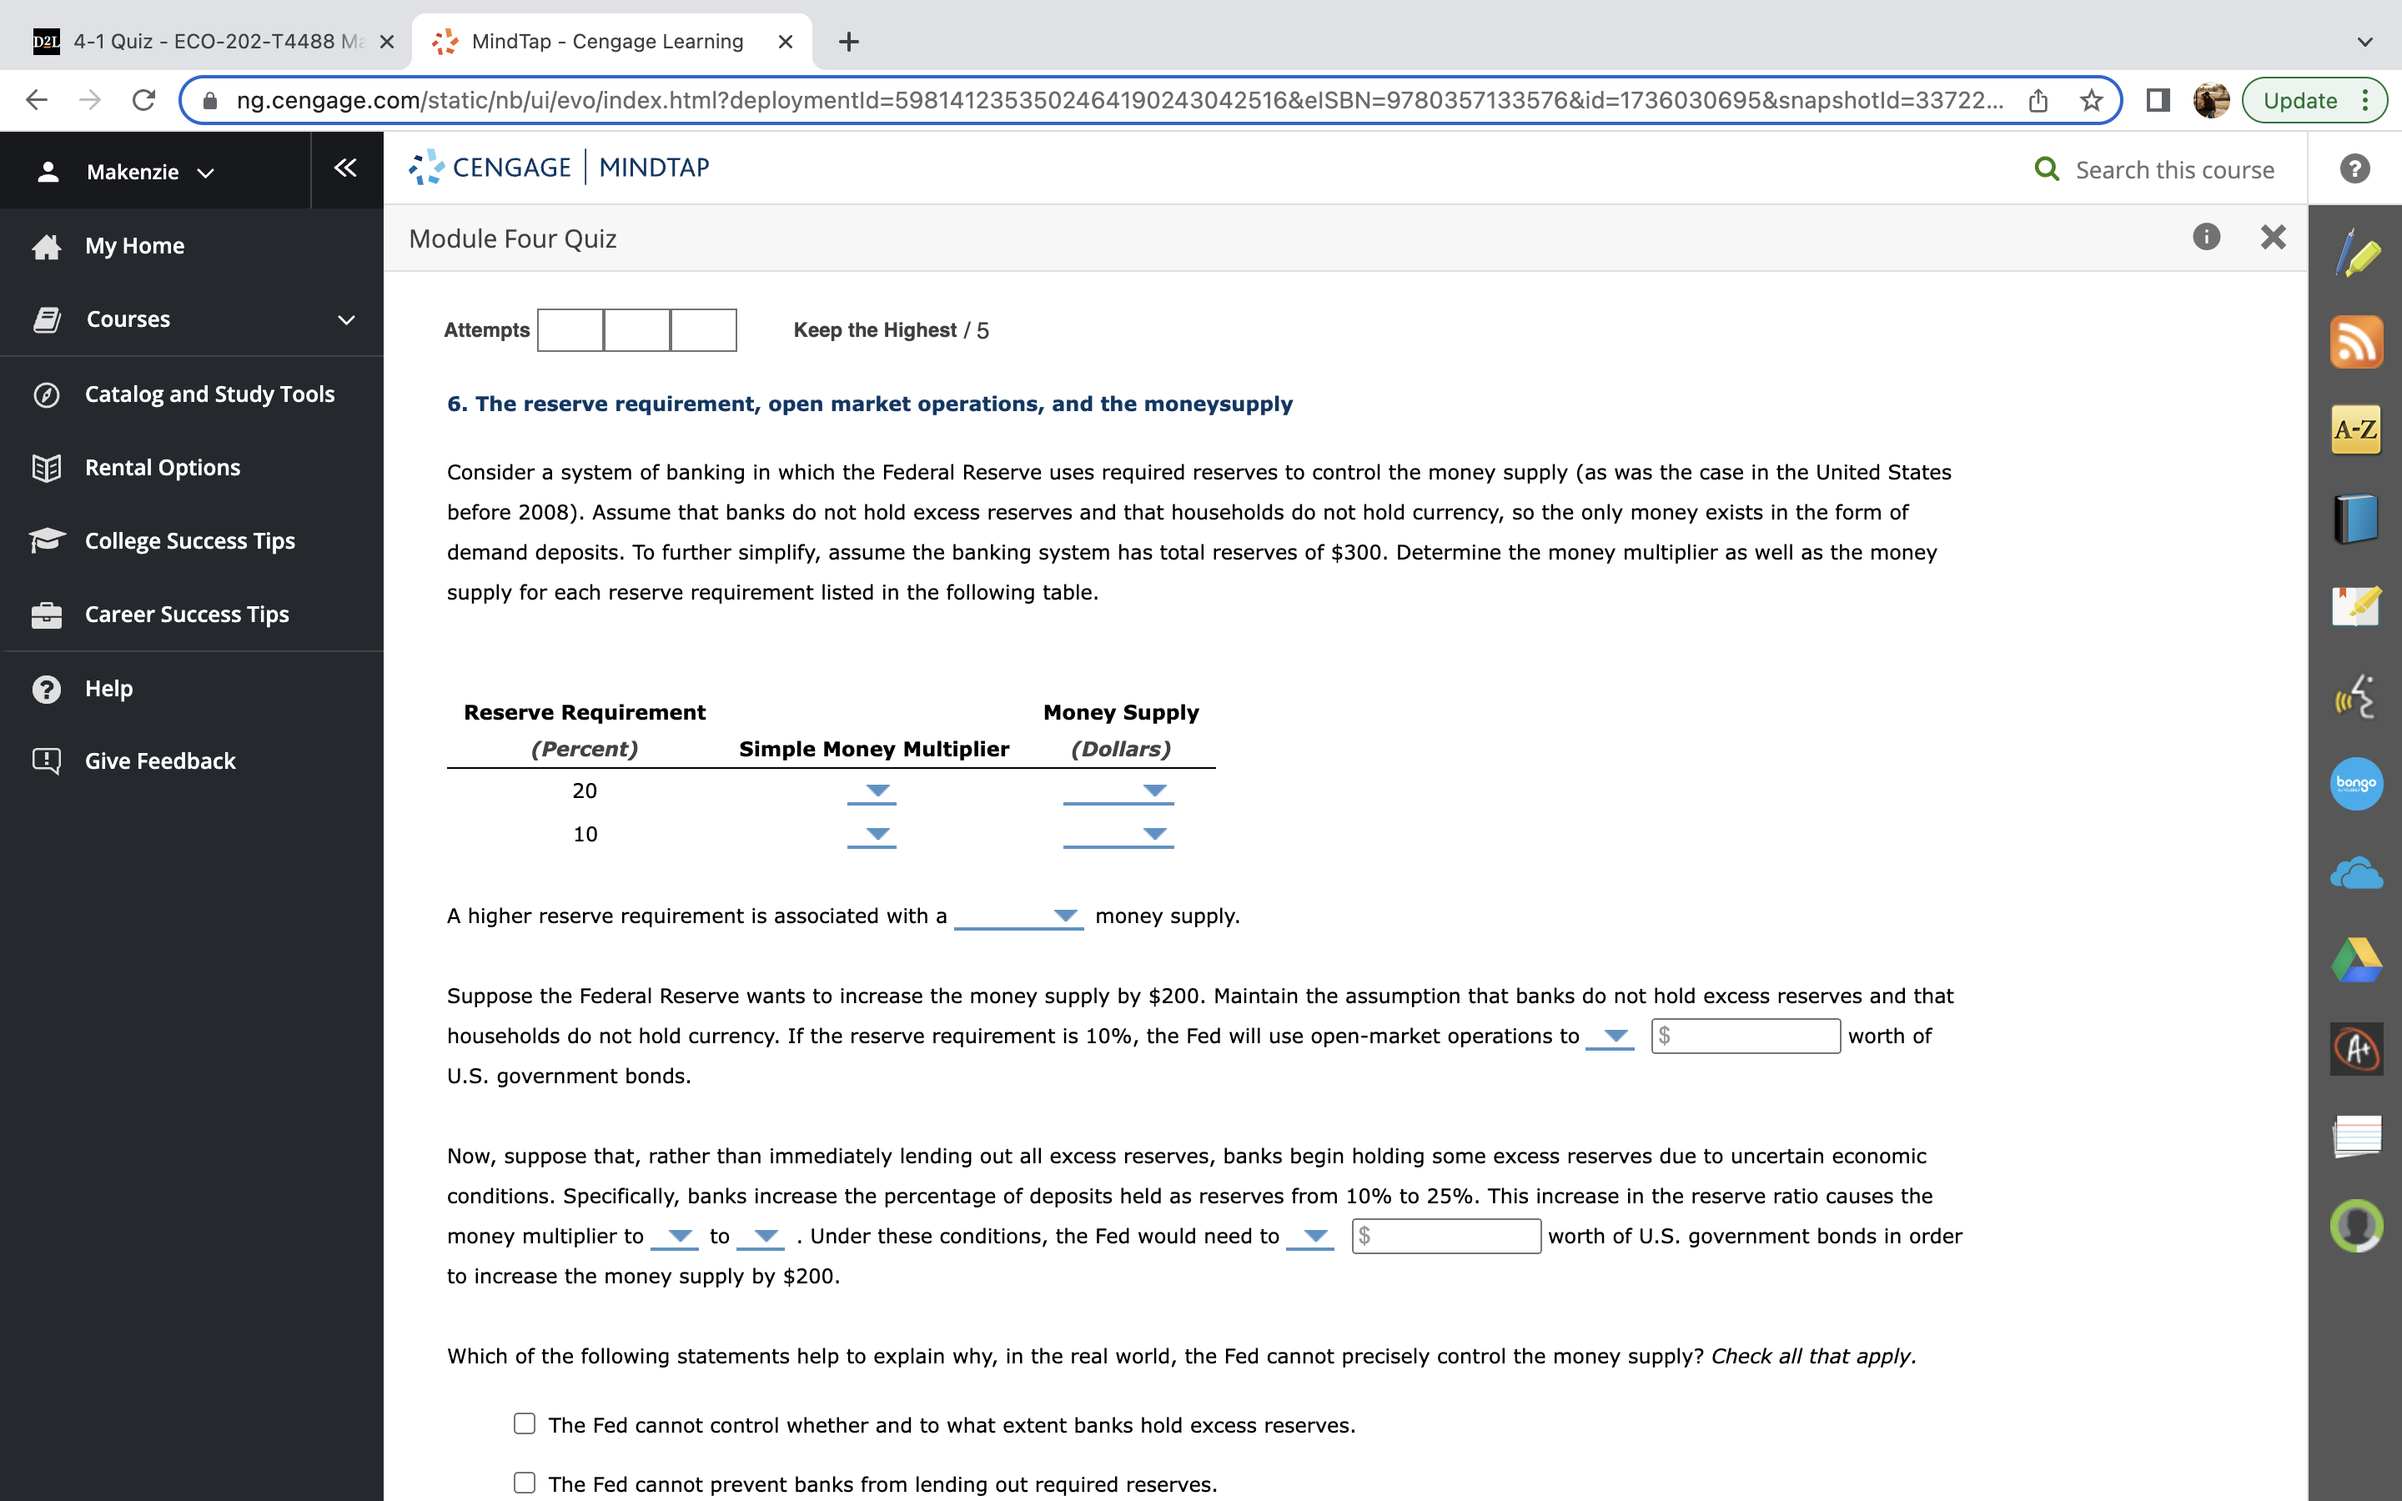Open the RSS feed app icon
Image resolution: width=2402 pixels, height=1501 pixels.
(x=2355, y=343)
